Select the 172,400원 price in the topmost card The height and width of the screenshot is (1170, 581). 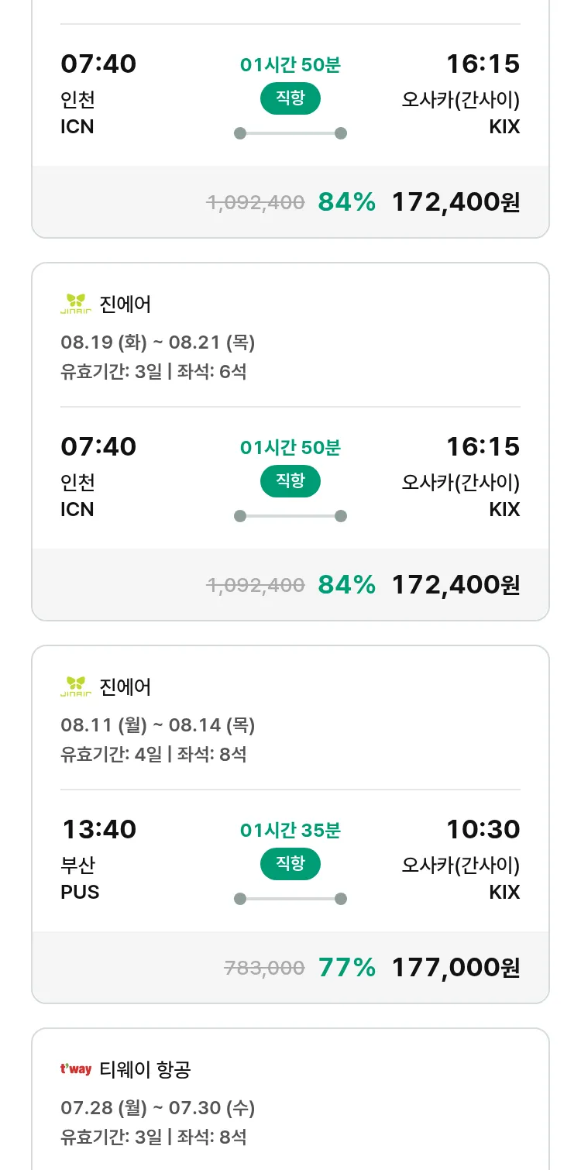456,201
